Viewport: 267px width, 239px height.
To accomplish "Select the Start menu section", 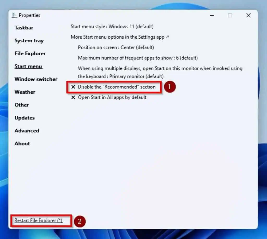I will pyautogui.click(x=28, y=66).
